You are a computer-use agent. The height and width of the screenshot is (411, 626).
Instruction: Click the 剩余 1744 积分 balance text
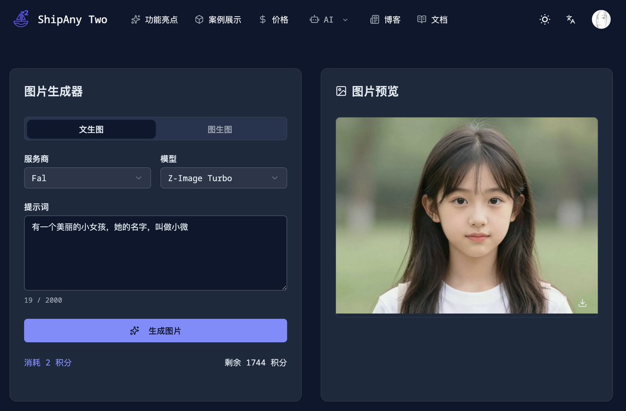point(256,363)
